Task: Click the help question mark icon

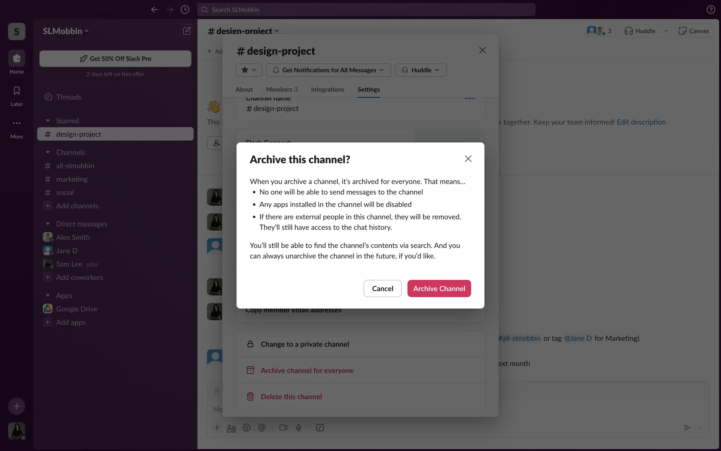Action: 710,10
